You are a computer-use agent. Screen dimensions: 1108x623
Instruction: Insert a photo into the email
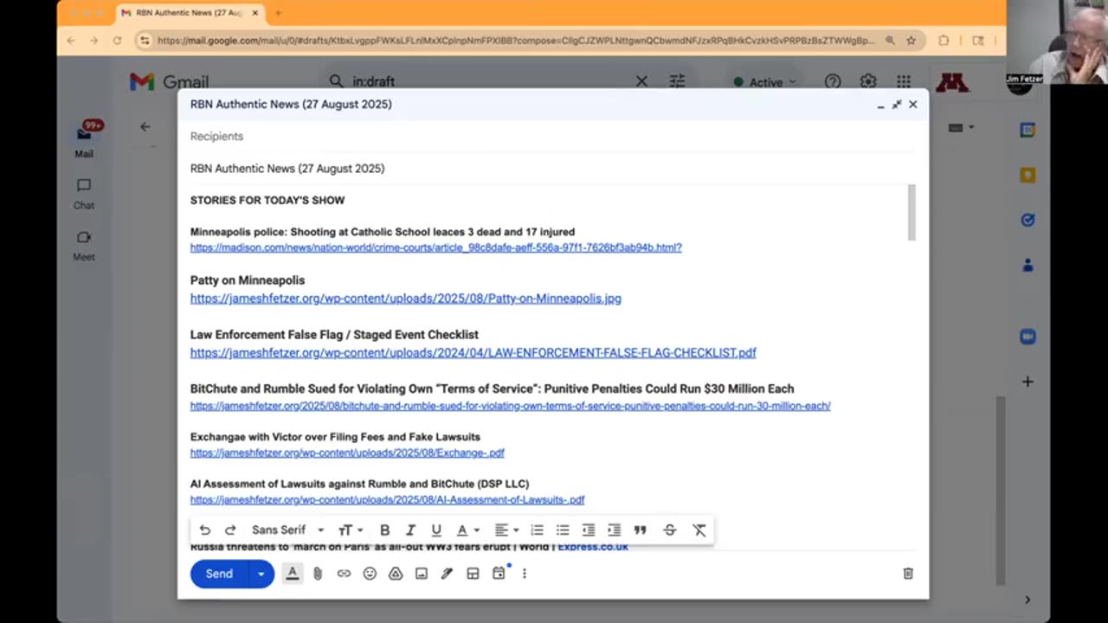tap(422, 574)
